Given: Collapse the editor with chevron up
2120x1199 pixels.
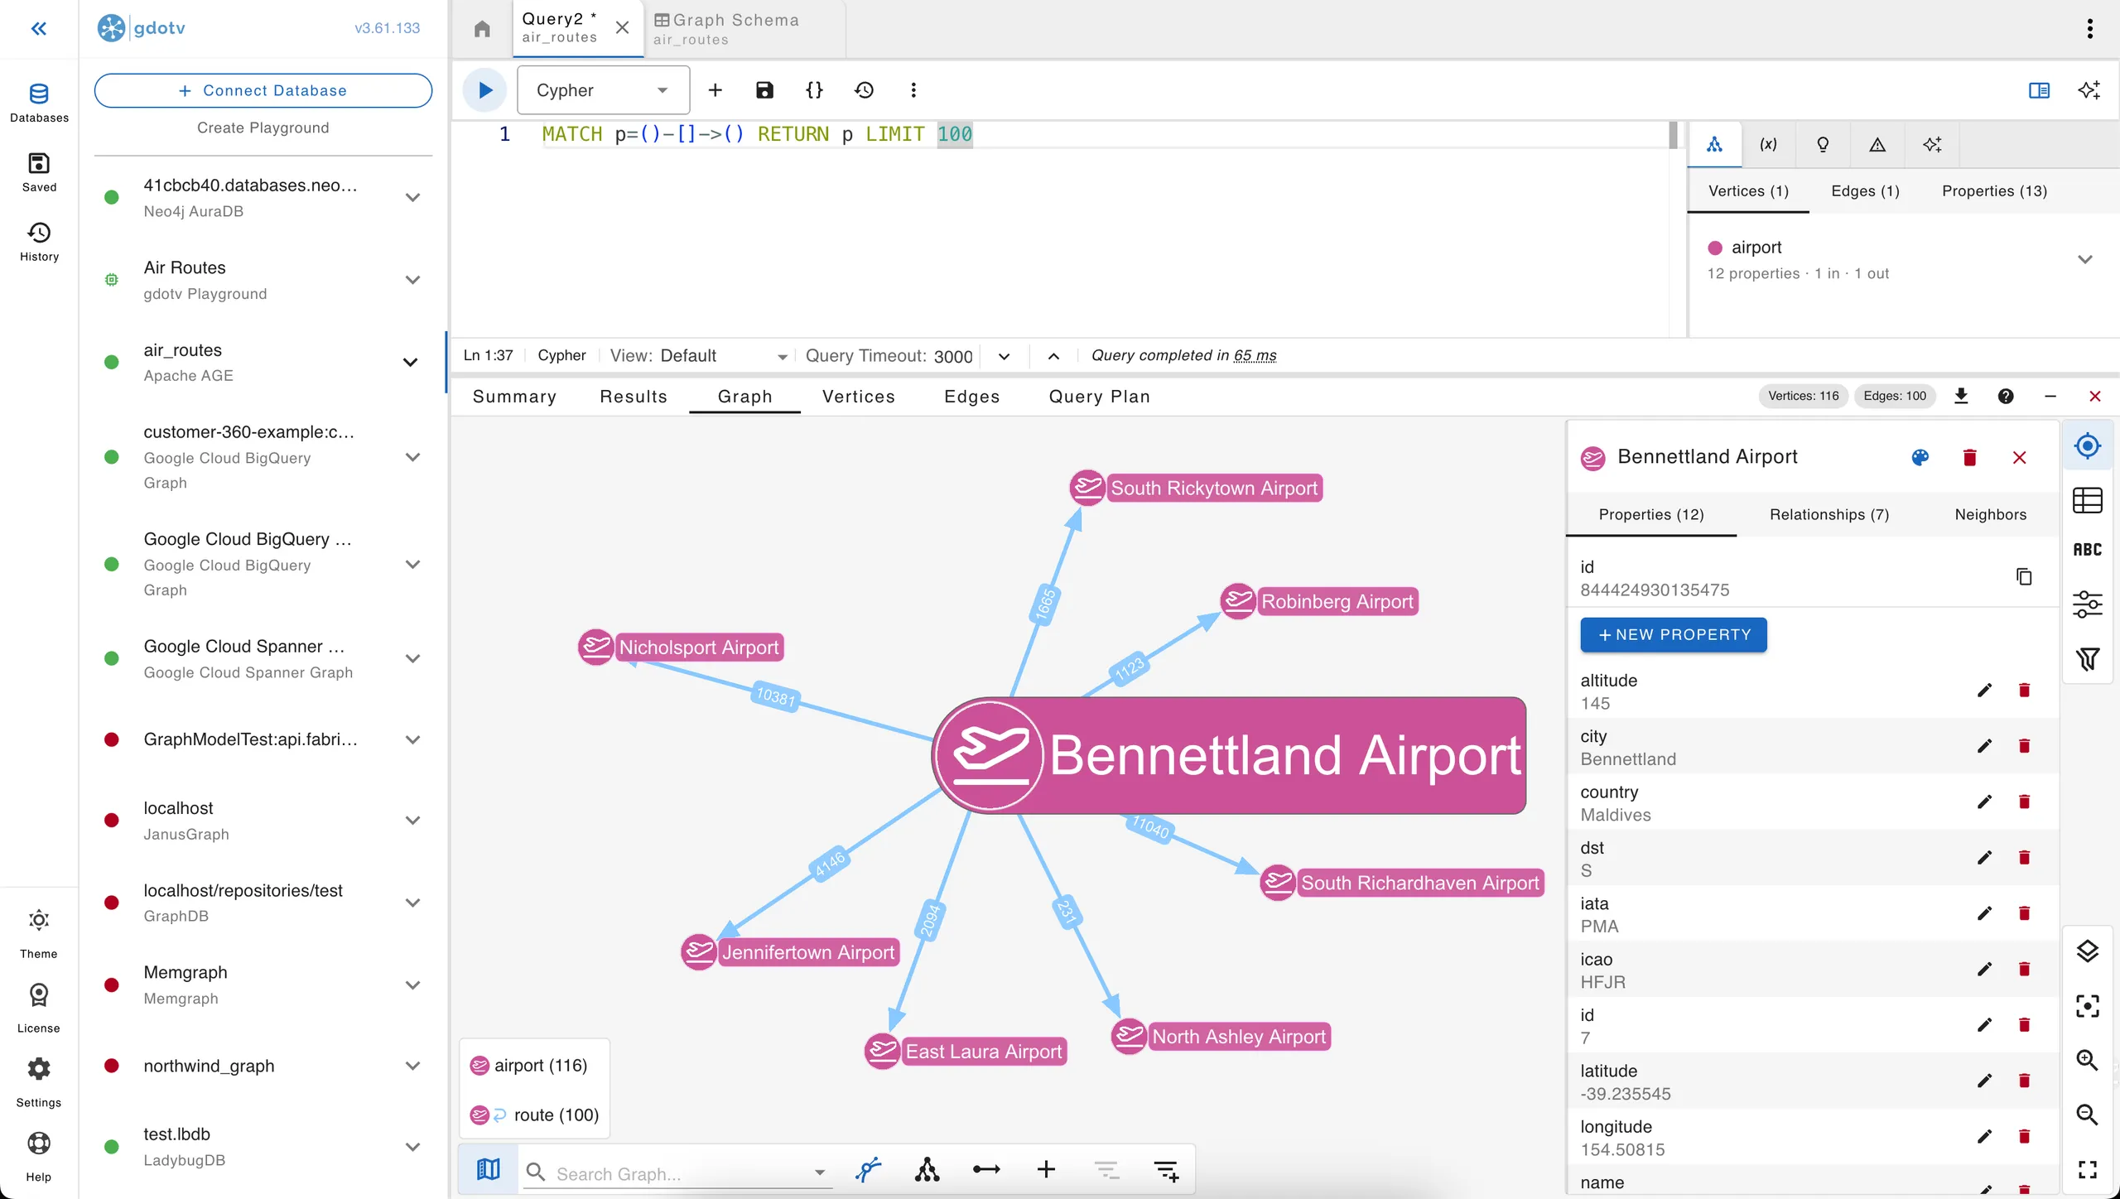Looking at the screenshot, I should coord(1053,357).
